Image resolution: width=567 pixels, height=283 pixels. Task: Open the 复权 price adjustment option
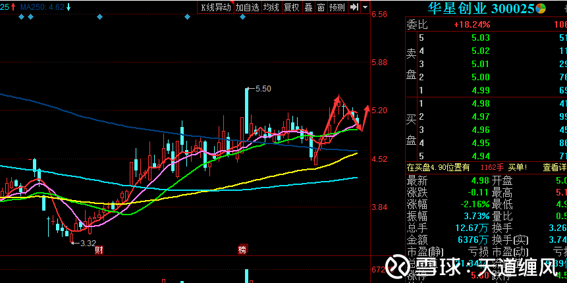(292, 7)
